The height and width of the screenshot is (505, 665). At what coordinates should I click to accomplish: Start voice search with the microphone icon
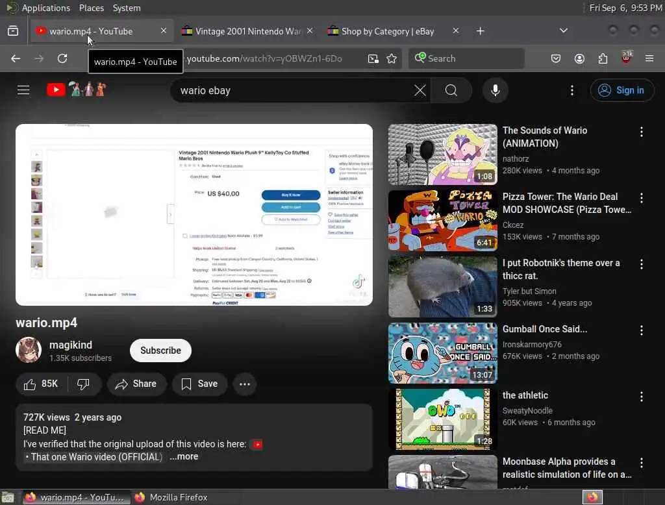coord(495,90)
